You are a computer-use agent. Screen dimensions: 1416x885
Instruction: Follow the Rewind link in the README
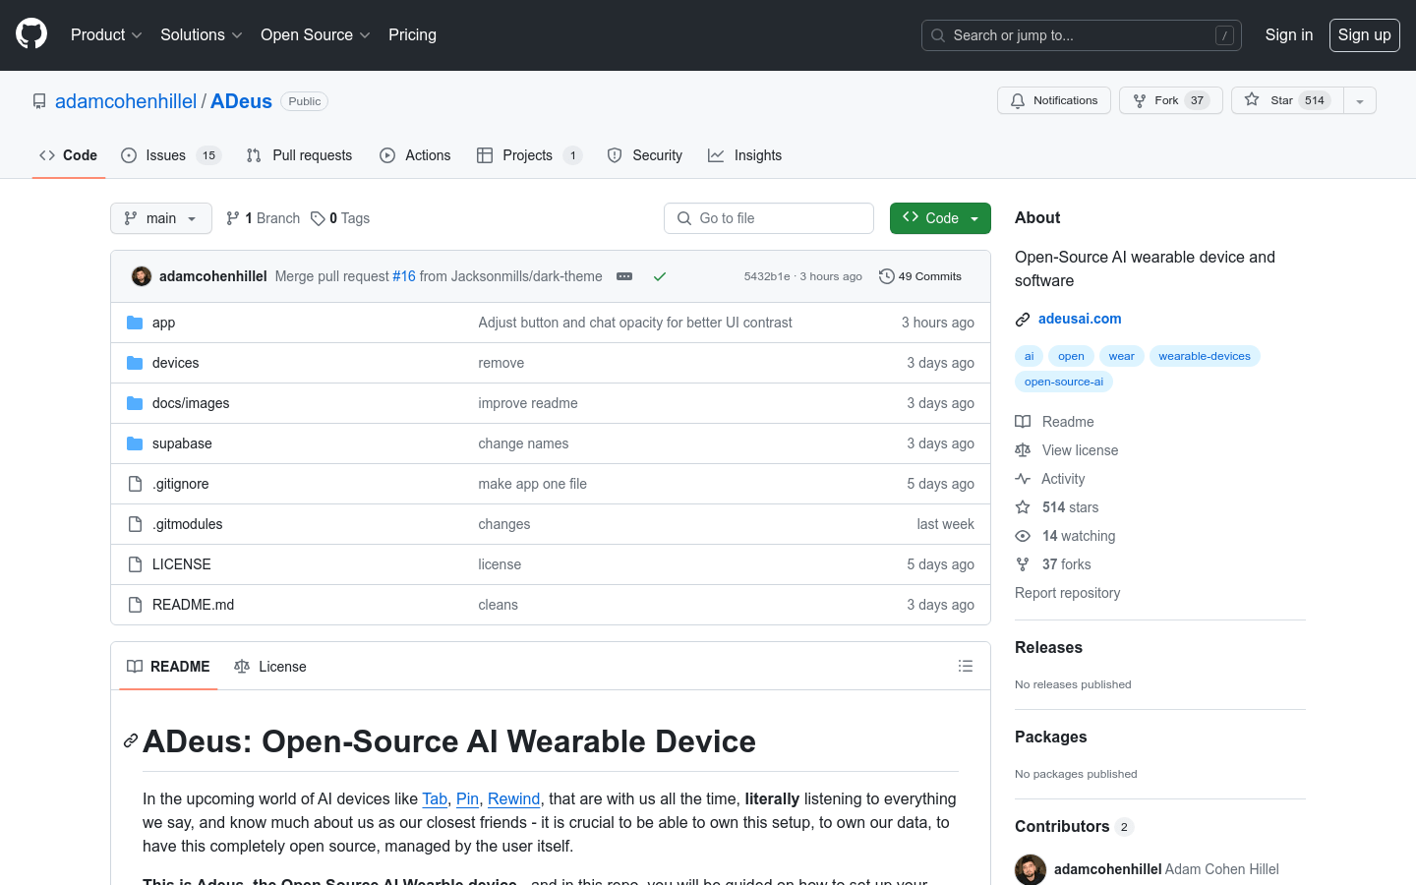click(513, 798)
